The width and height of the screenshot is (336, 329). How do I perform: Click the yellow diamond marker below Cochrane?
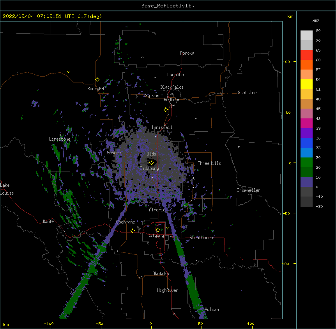(x=133, y=231)
